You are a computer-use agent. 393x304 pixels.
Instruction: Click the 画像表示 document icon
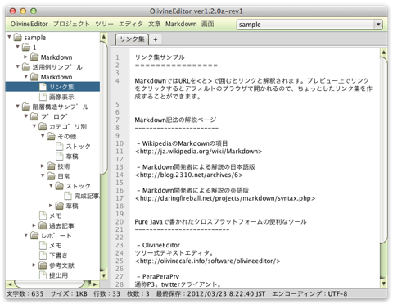coord(43,97)
